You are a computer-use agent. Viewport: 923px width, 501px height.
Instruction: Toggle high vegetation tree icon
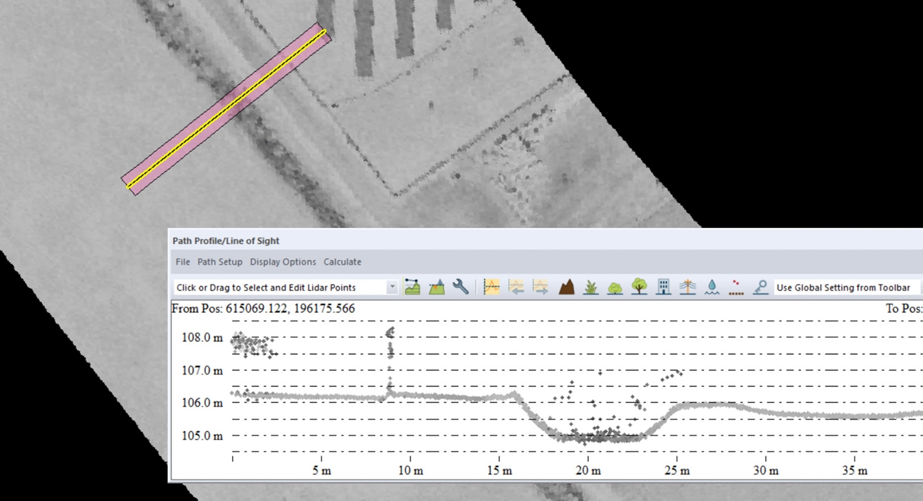(639, 287)
